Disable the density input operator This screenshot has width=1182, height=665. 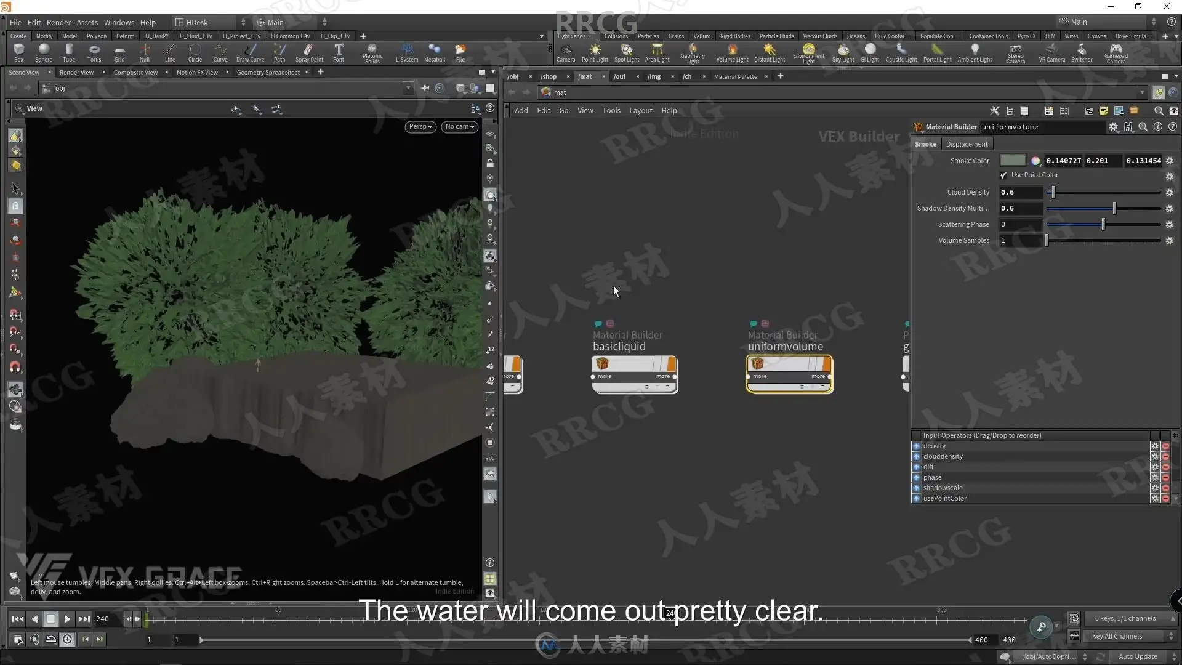point(1165,446)
